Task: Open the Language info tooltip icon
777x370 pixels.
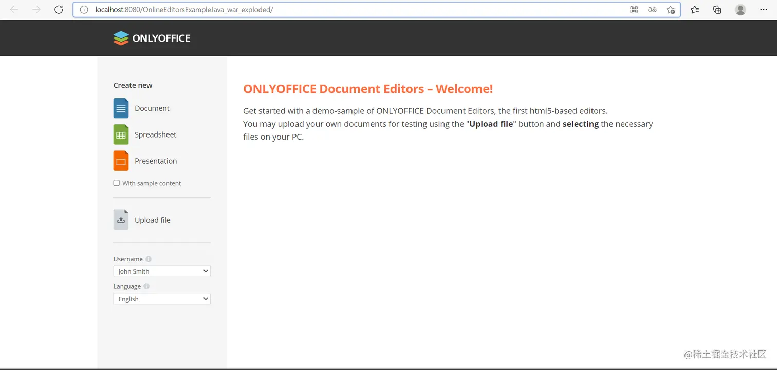Action: pyautogui.click(x=146, y=286)
